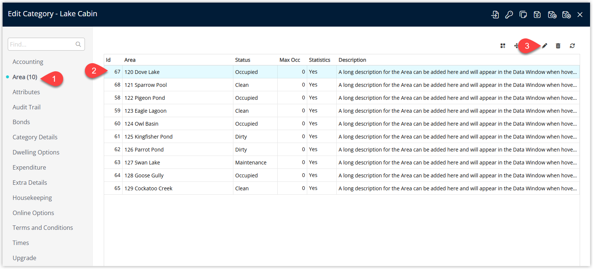This screenshot has height=269, width=593.
Task: Open the Upgrade section
Action: pos(24,258)
